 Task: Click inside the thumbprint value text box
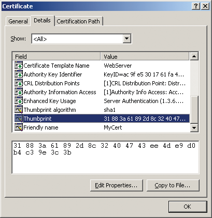coord(105,157)
